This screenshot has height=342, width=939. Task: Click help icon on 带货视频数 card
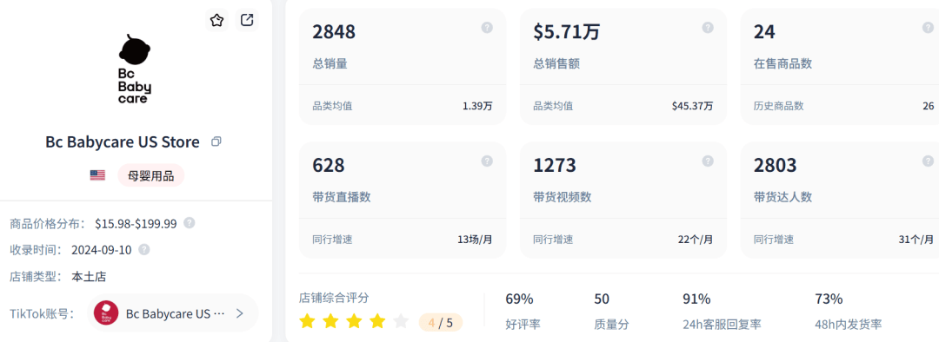click(x=708, y=161)
